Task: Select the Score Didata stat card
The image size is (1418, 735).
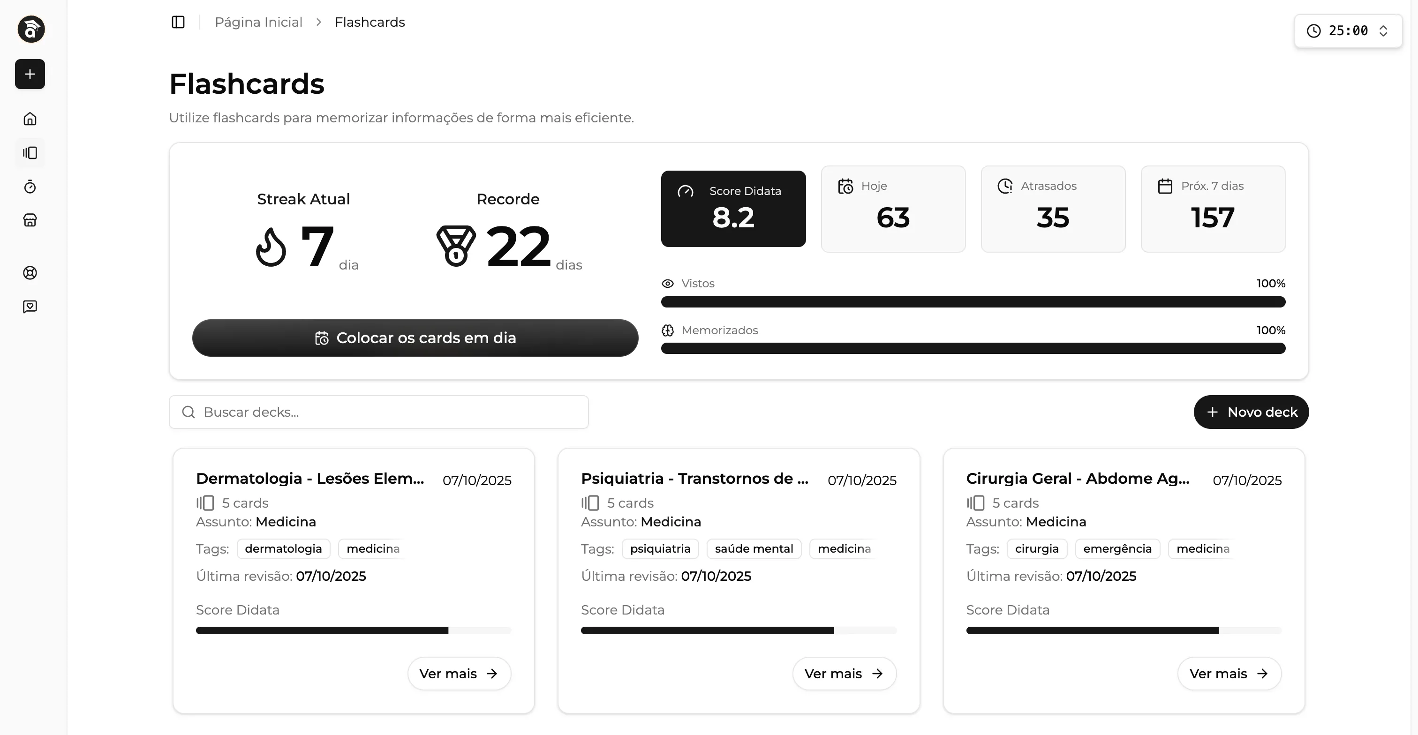Action: coord(732,209)
